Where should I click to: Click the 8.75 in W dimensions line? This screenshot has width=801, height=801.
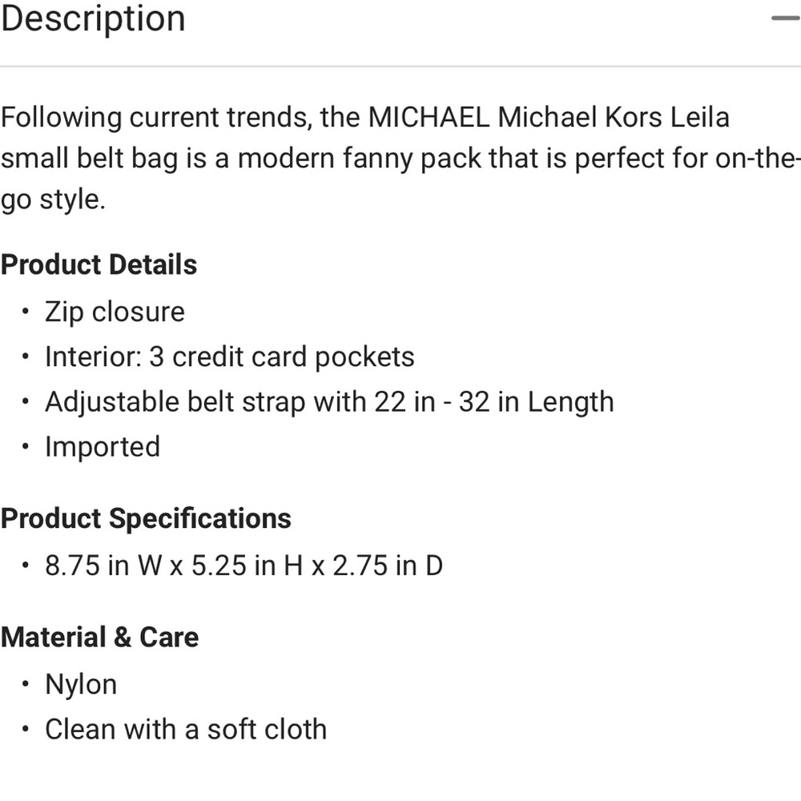244,566
